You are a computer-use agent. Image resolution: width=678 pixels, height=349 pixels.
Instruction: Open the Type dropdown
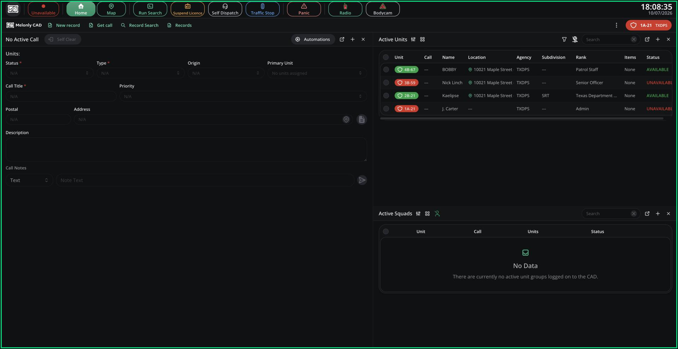pos(140,73)
